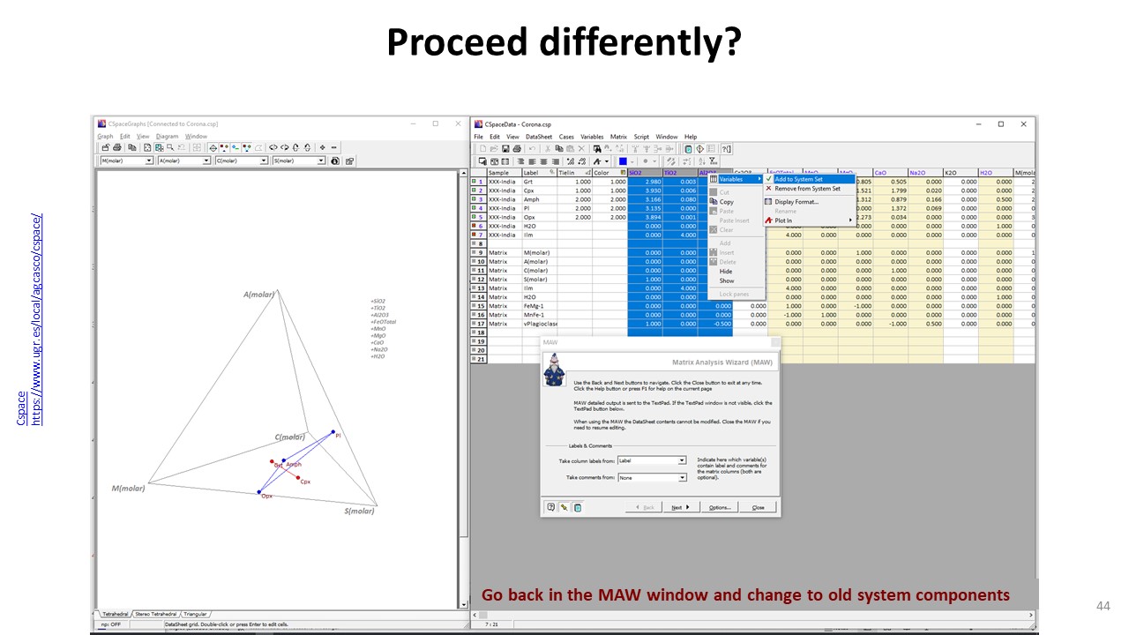Click the copy icon in CSpaceData toolbar
The height and width of the screenshot is (635, 1129).
(x=559, y=149)
